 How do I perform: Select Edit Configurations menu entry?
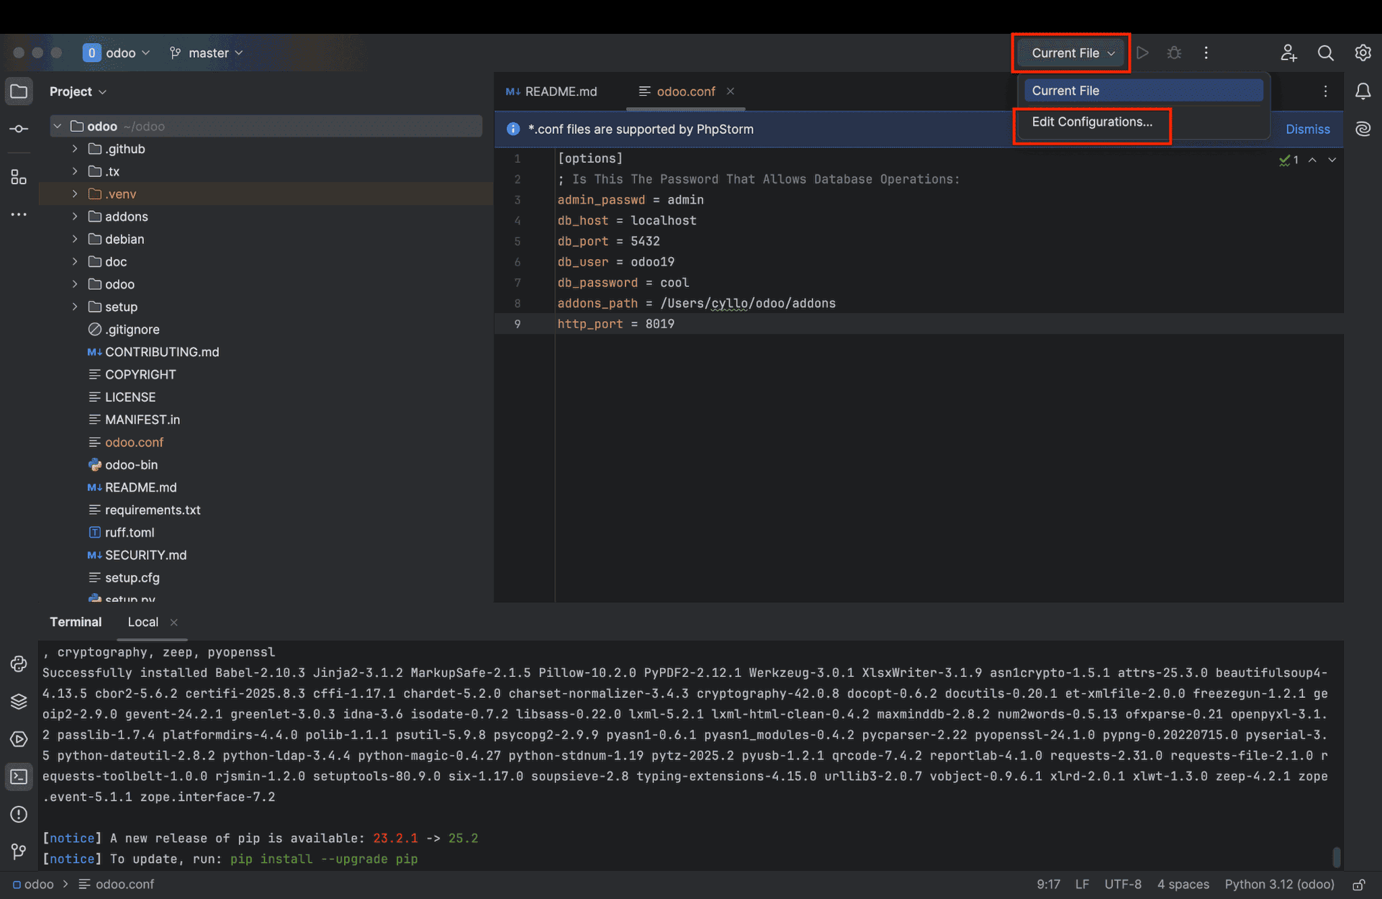[1091, 122]
